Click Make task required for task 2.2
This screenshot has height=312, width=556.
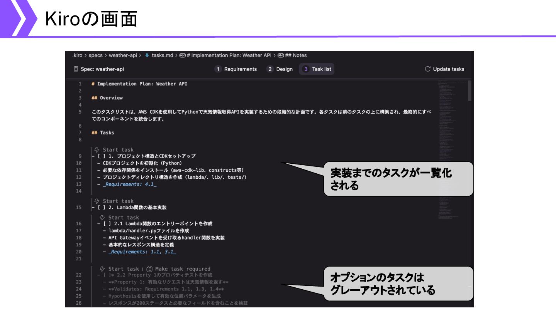tap(183, 269)
